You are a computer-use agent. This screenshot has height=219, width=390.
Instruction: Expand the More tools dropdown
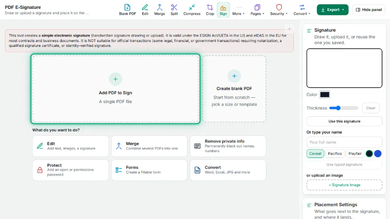click(238, 10)
